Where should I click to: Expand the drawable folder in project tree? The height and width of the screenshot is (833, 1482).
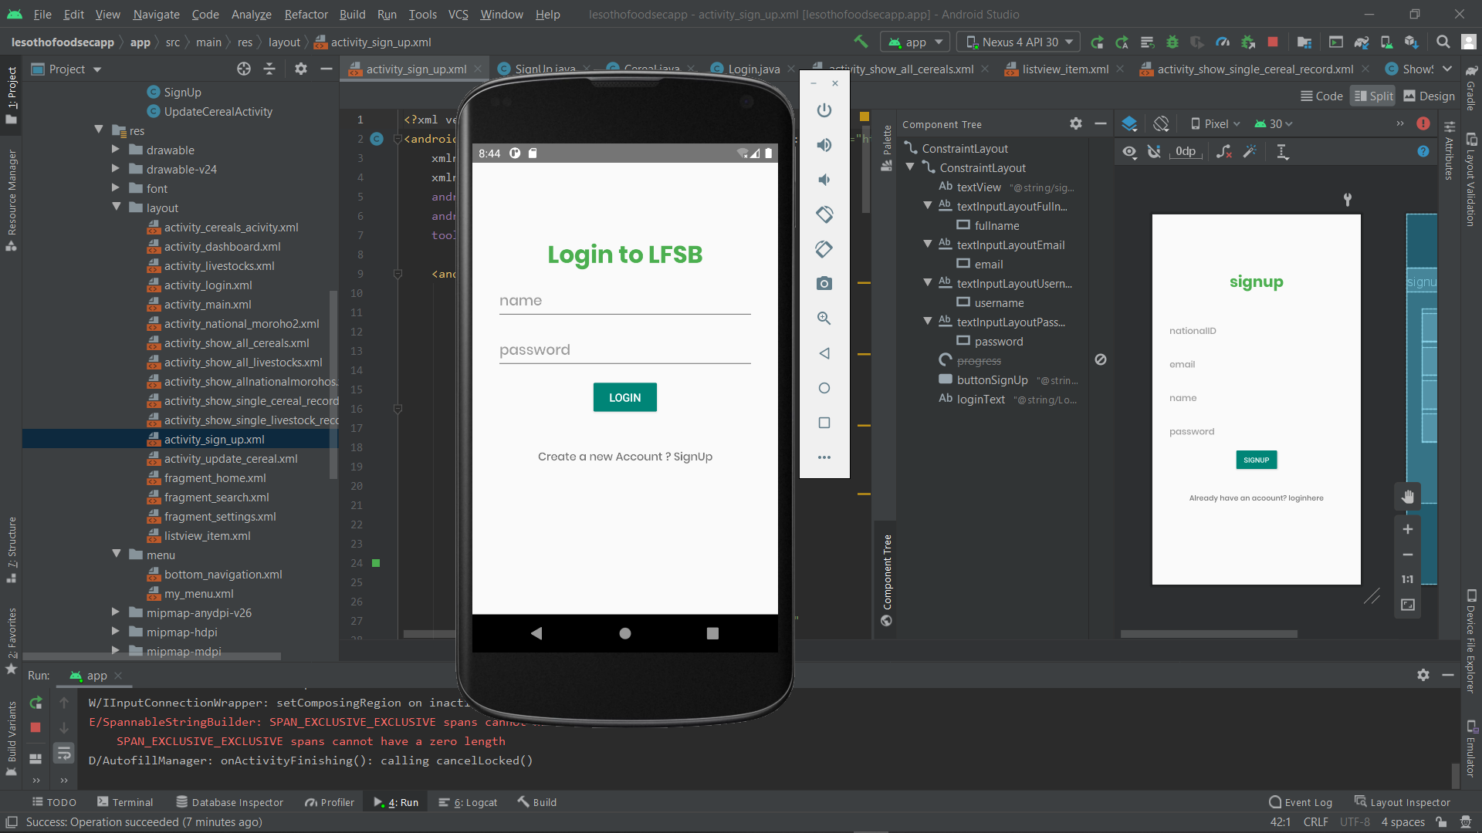tap(116, 150)
